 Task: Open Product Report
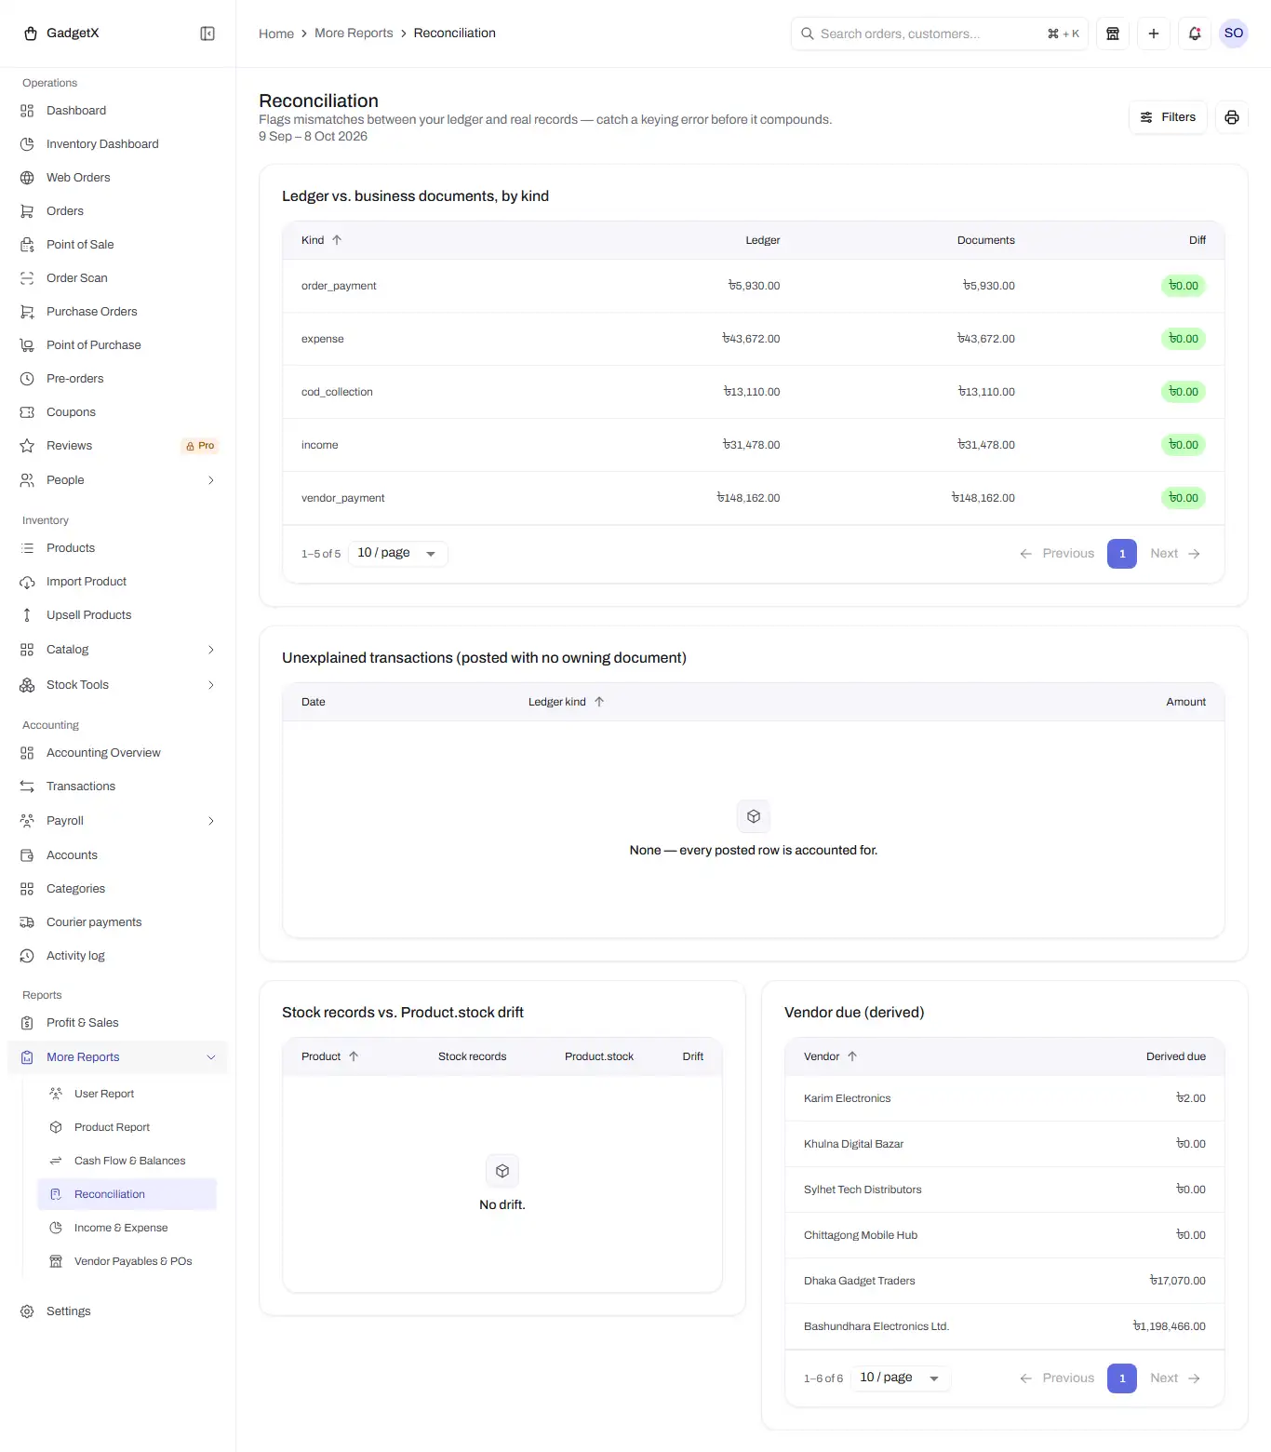point(127,1127)
